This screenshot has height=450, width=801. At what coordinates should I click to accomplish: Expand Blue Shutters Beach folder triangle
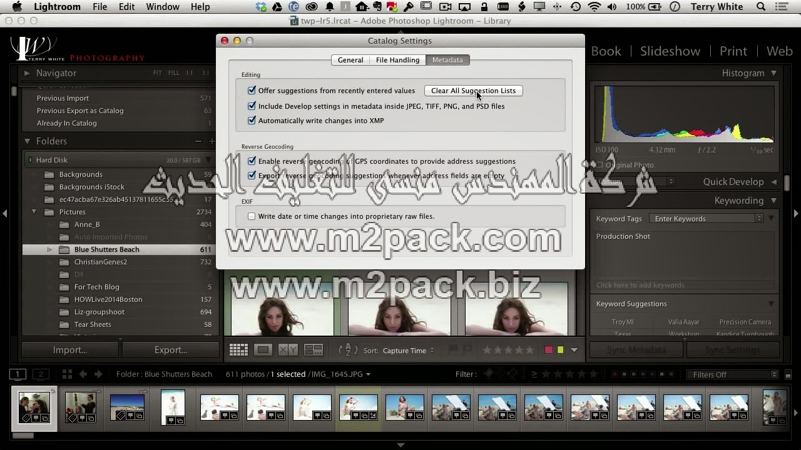tap(49, 249)
